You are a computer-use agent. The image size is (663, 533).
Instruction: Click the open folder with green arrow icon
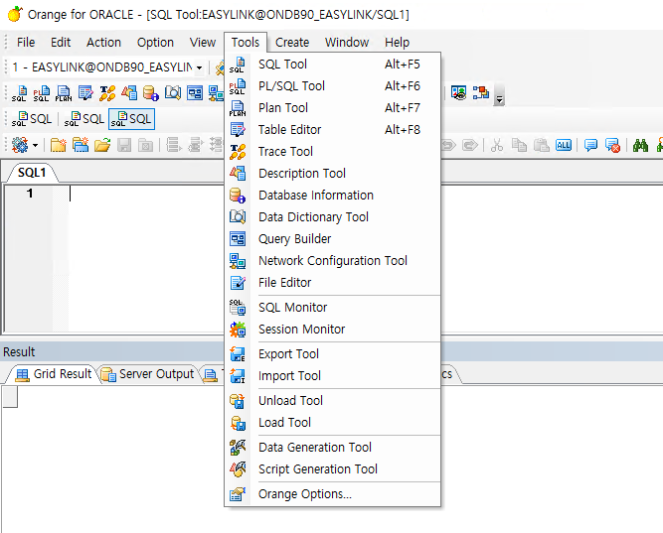[x=102, y=145]
